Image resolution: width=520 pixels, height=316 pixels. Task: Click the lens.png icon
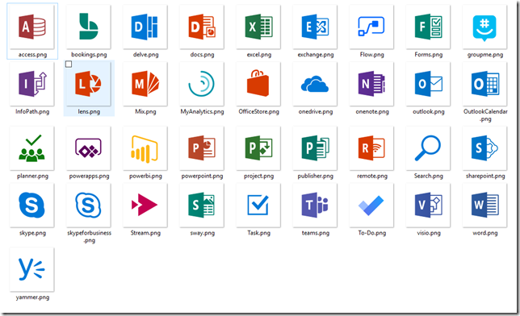click(x=89, y=84)
